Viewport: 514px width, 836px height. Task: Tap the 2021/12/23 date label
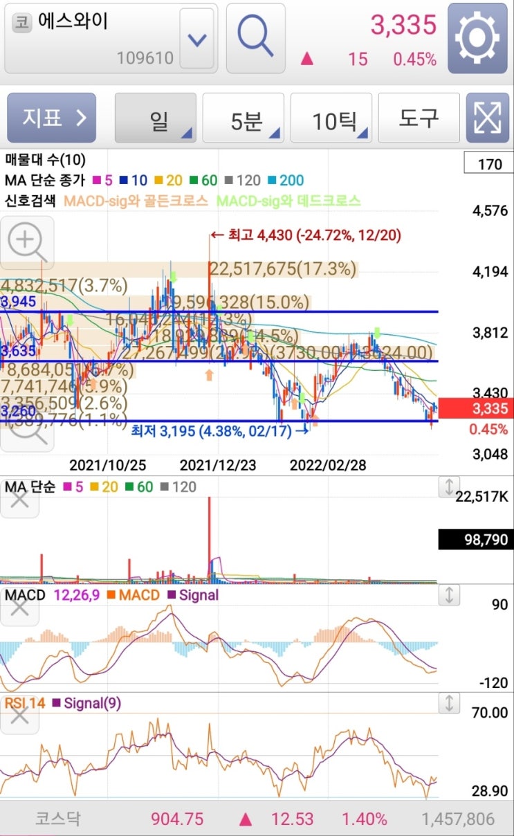[218, 464]
